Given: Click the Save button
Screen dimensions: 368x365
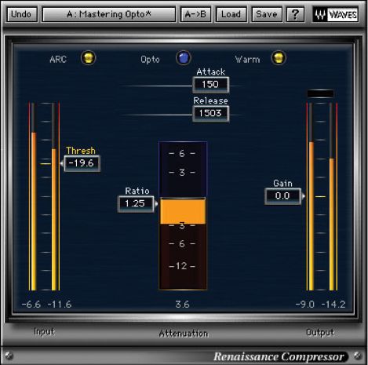Looking at the screenshot, I should point(267,14).
